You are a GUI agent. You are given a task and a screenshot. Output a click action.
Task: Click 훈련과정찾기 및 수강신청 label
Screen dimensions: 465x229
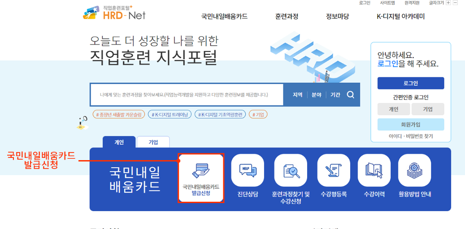tap(291, 198)
